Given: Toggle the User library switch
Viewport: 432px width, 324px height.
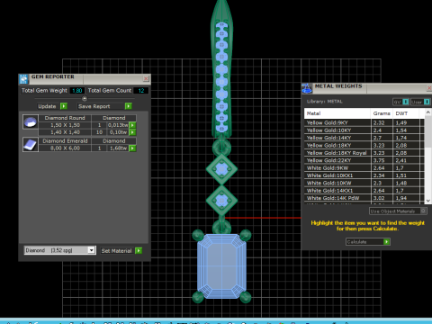Looking at the screenshot, I should pos(420,102).
